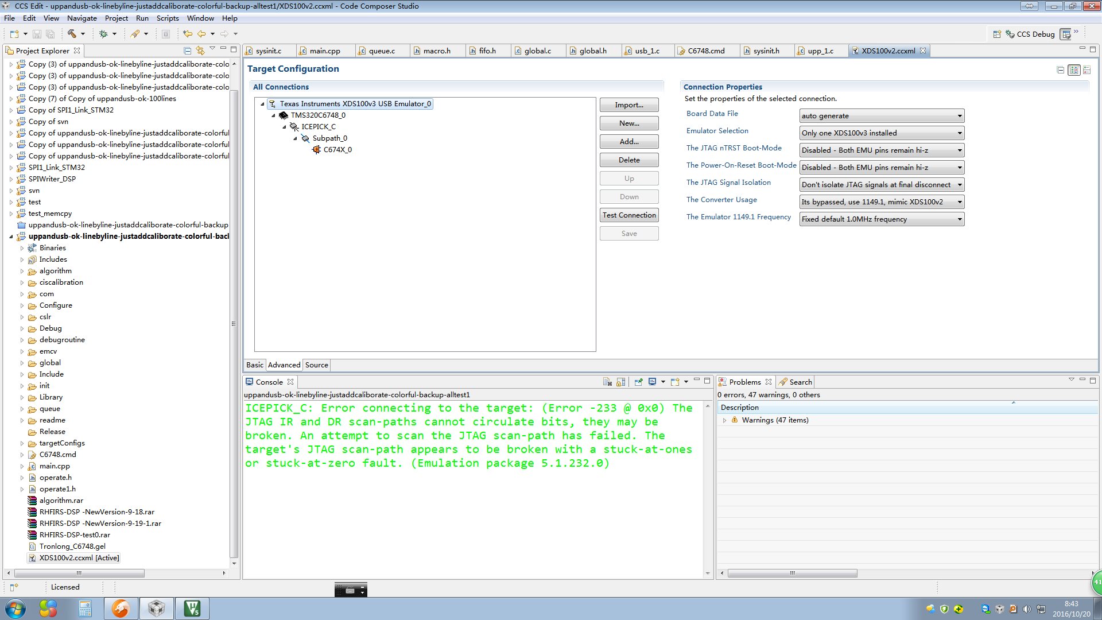Open the Scripts menu
Viewport: 1102px width, 620px height.
click(x=168, y=18)
